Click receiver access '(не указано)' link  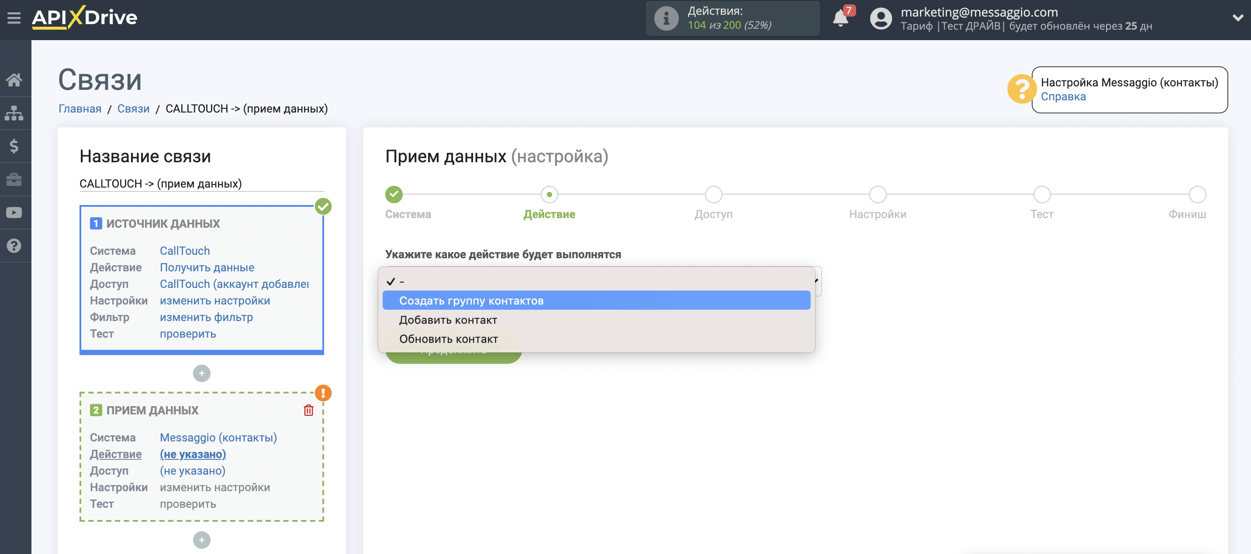click(x=193, y=471)
